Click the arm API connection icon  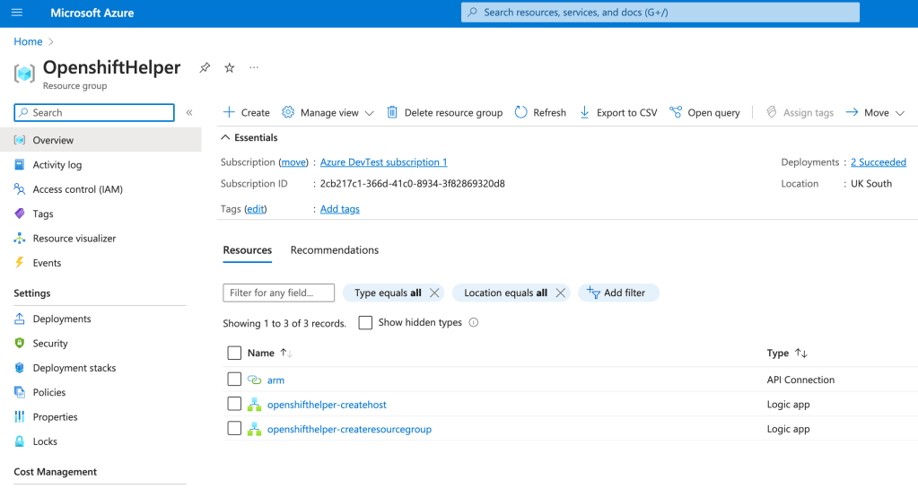[x=254, y=380]
